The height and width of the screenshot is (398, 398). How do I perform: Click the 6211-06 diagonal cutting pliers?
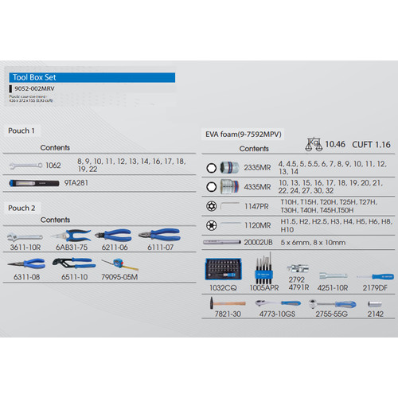tap(113, 236)
